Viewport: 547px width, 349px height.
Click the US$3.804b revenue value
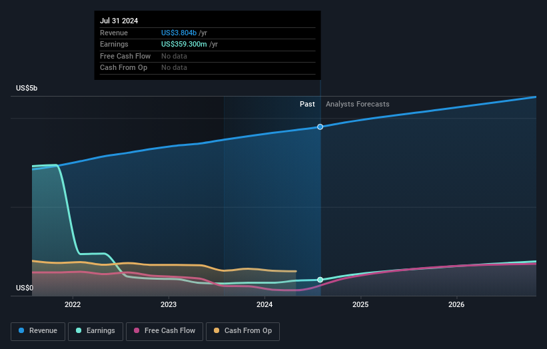[x=179, y=33]
